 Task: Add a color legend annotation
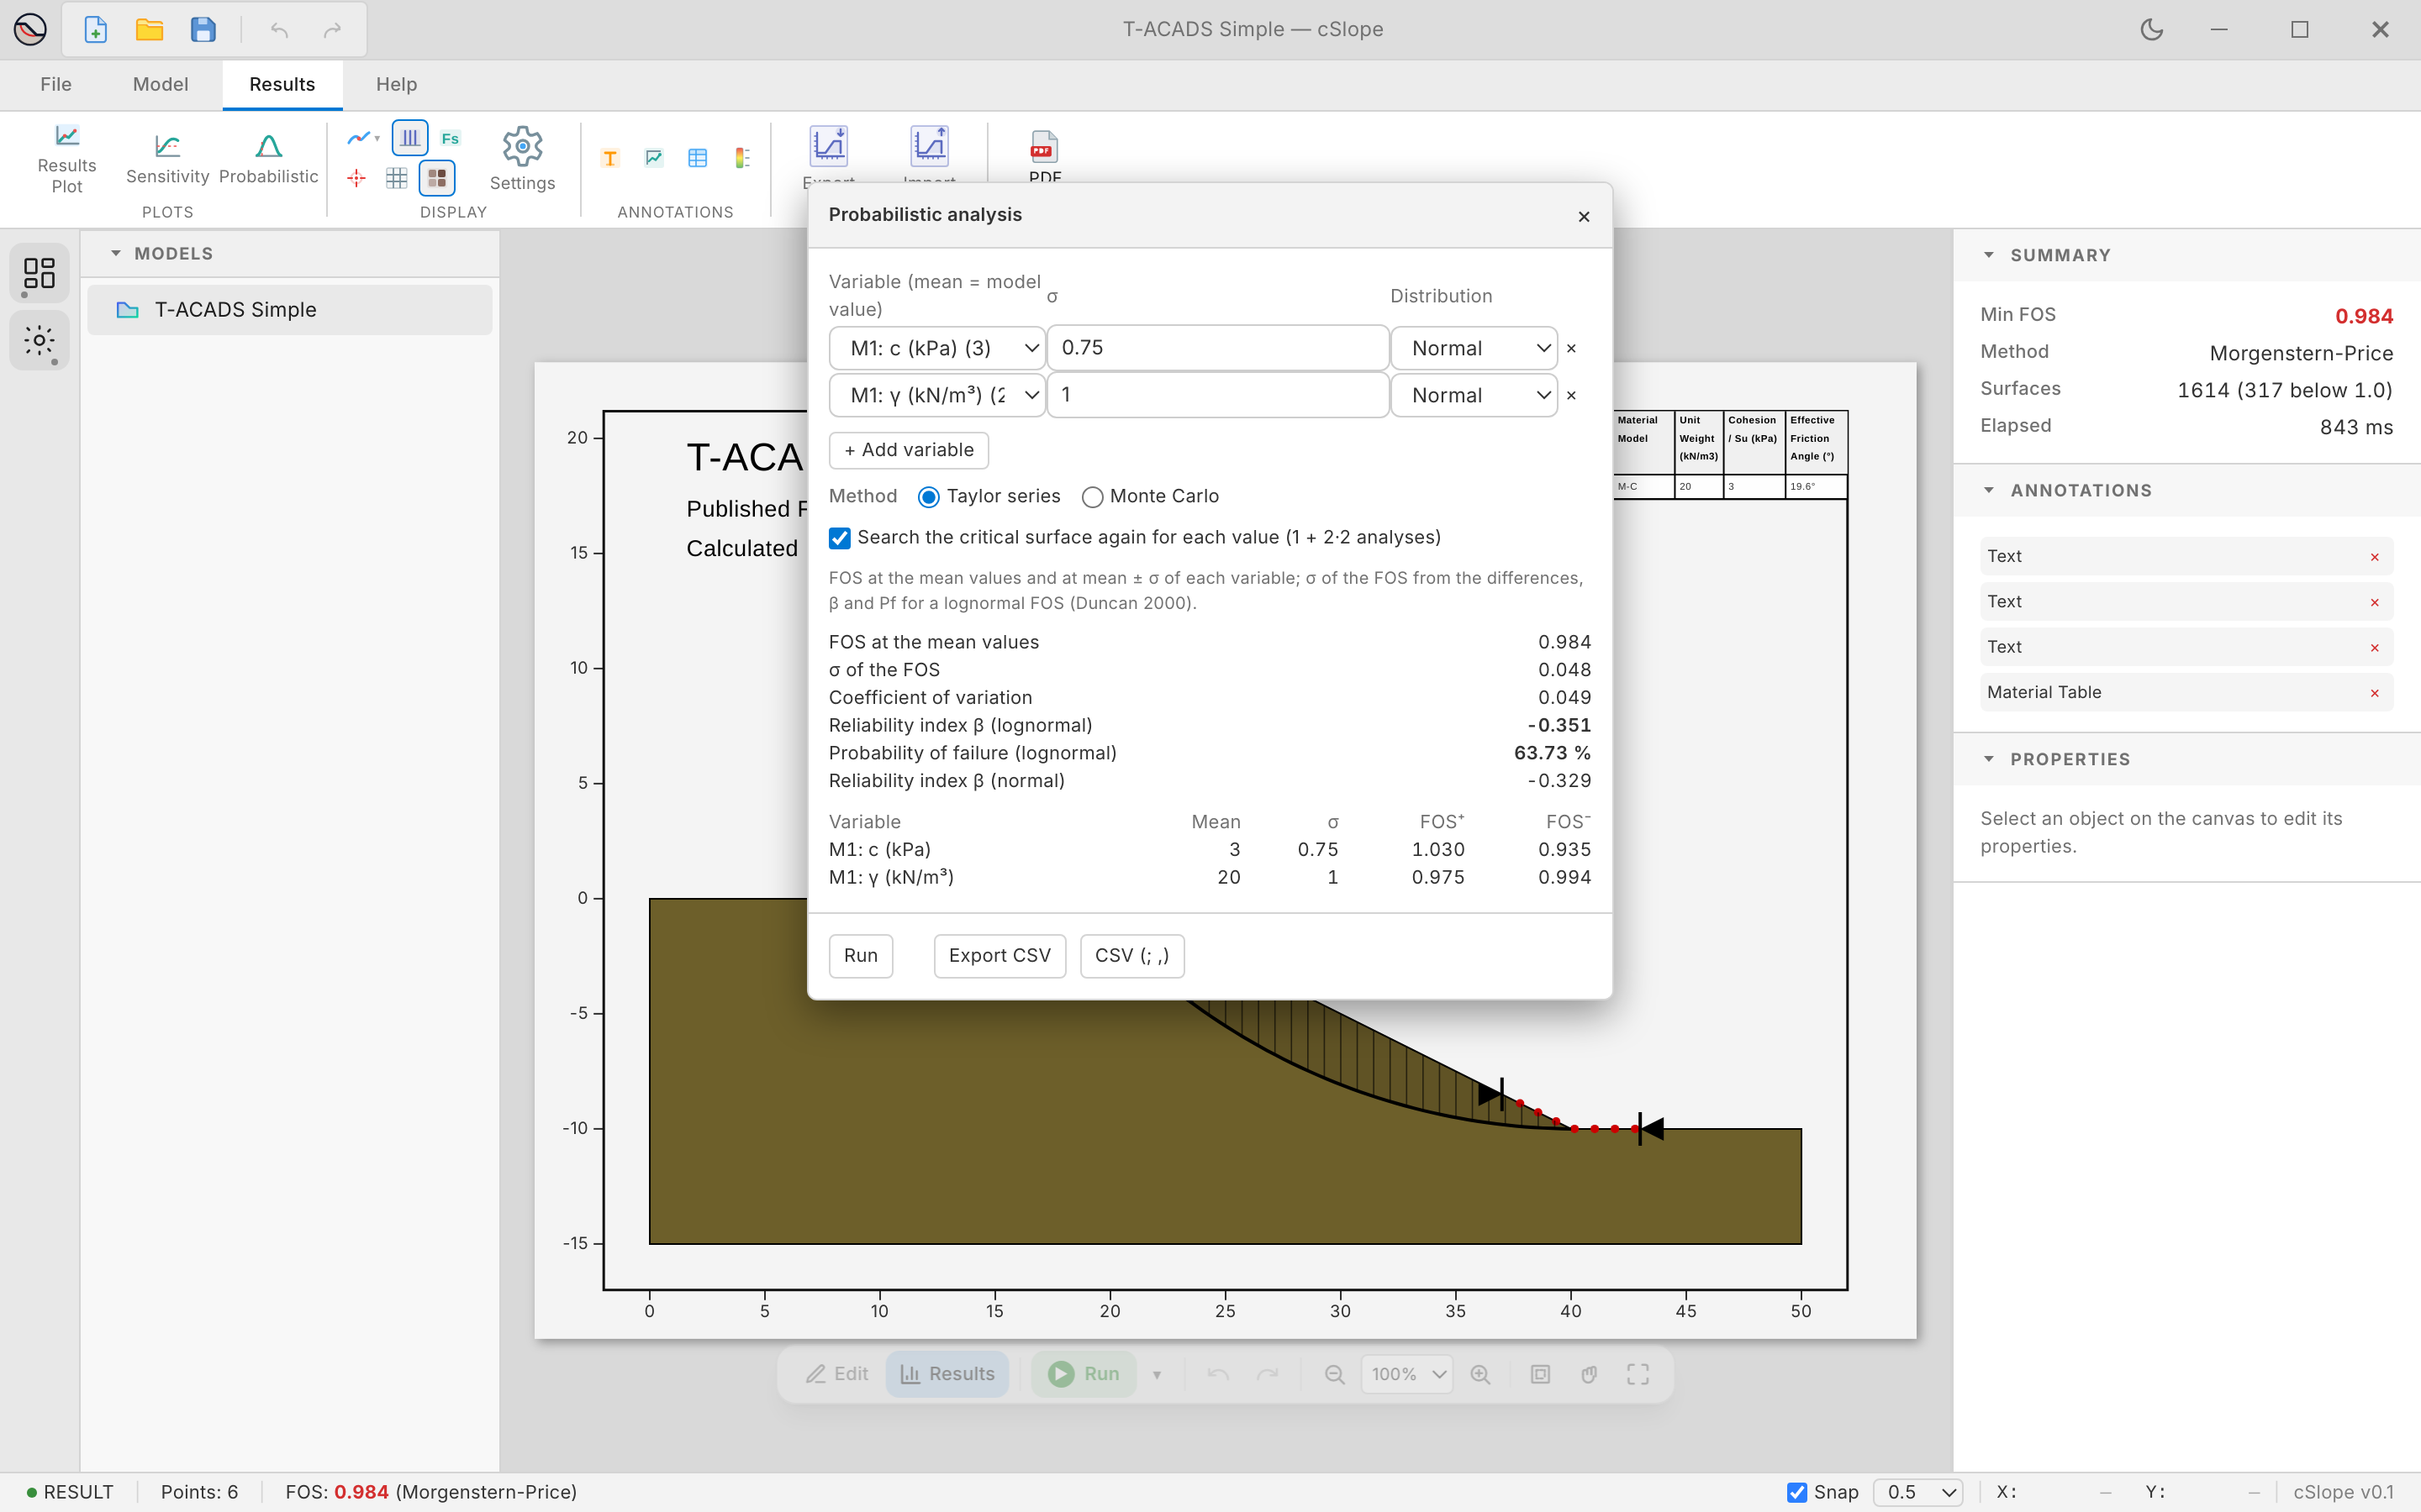click(742, 158)
